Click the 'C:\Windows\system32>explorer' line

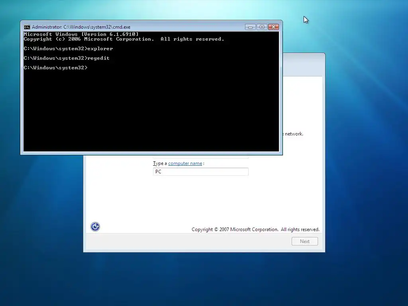[68, 49]
